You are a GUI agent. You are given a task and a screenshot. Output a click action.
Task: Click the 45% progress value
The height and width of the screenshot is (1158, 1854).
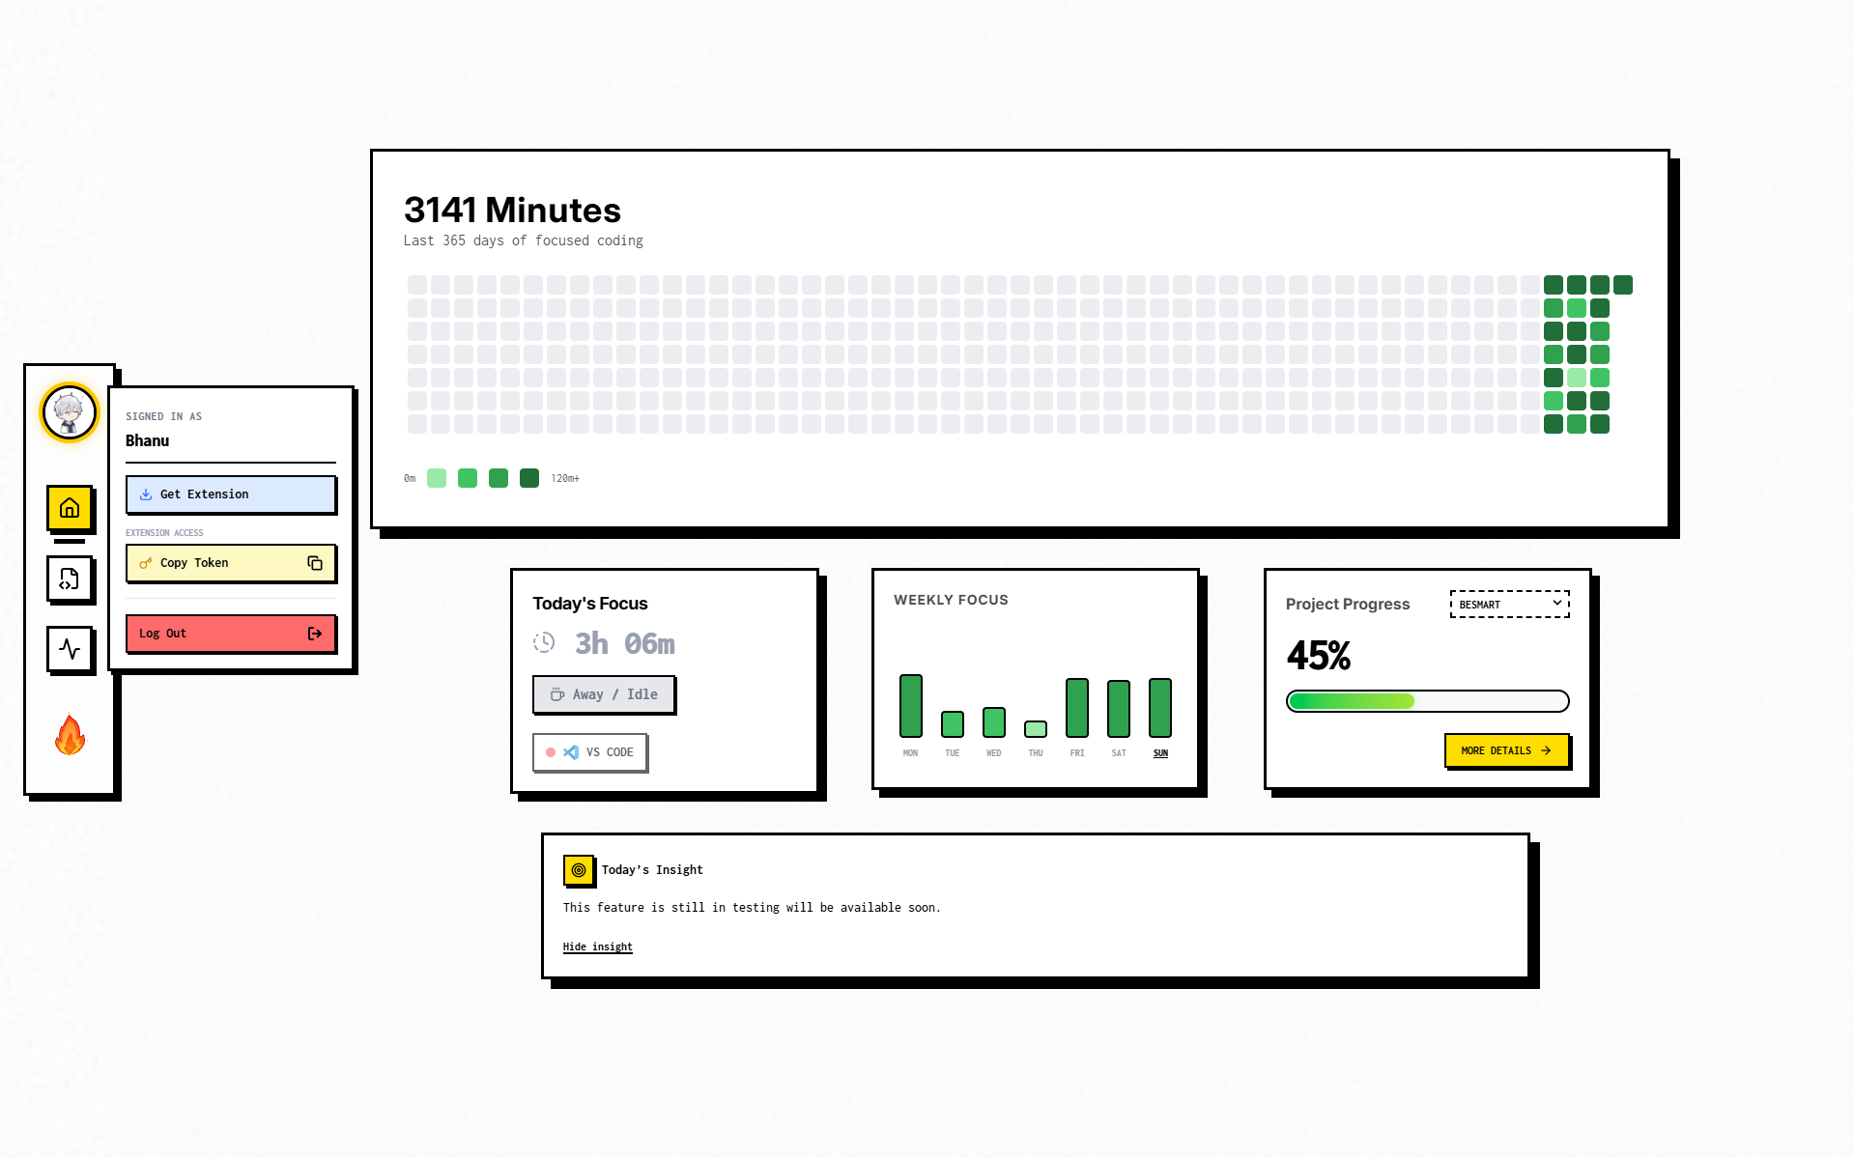point(1319,656)
